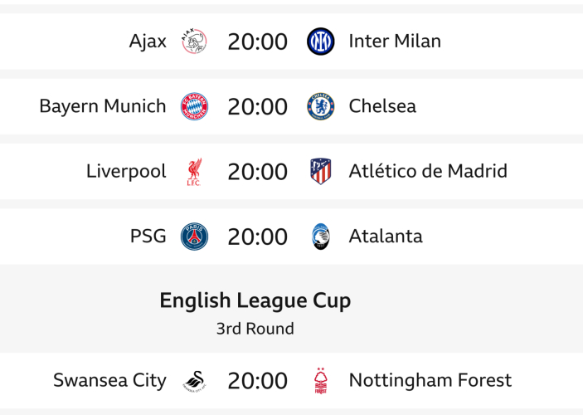The image size is (583, 415).
Task: Open the Nottingham Forest team link
Action: 430,381
